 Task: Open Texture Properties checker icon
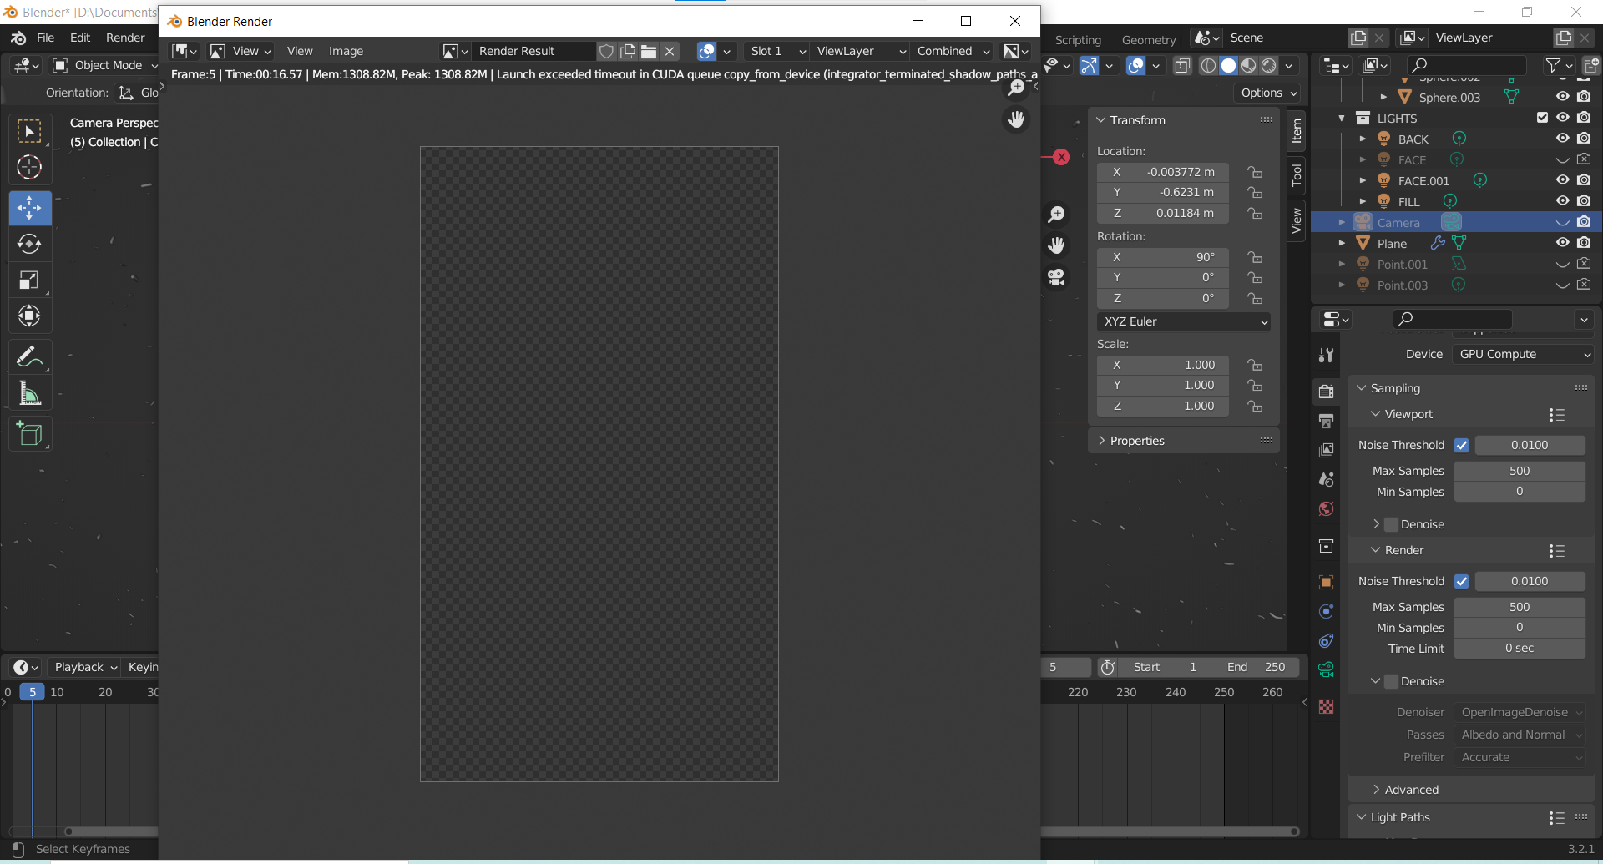1326,706
